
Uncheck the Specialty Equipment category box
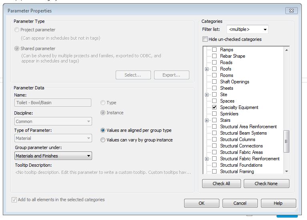[215, 107]
